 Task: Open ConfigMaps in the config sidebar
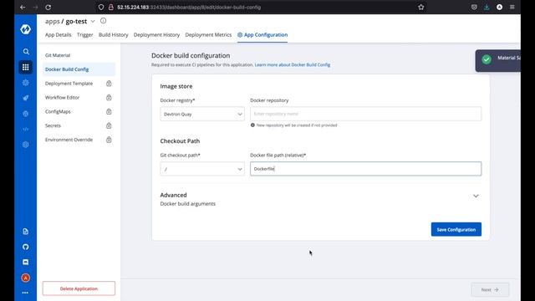point(58,111)
